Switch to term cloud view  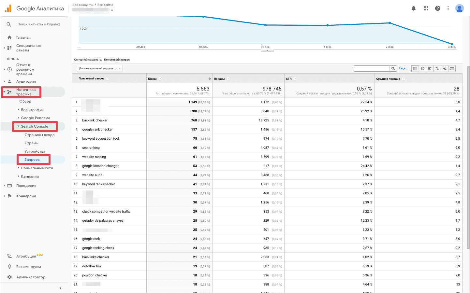click(x=445, y=68)
